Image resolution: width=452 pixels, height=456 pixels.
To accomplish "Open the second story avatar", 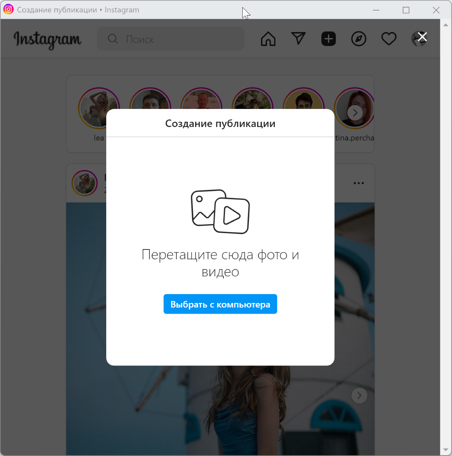I will point(150,99).
